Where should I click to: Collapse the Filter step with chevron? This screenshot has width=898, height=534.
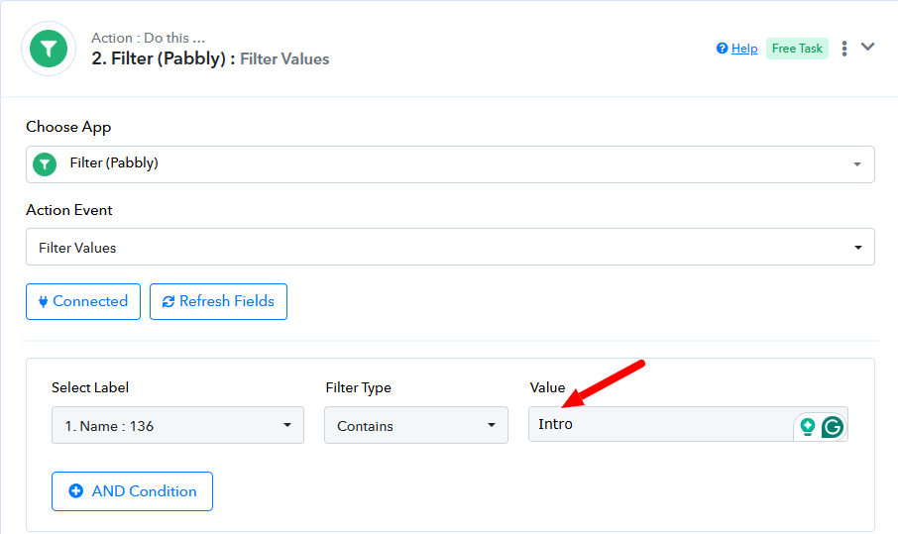pos(867,47)
